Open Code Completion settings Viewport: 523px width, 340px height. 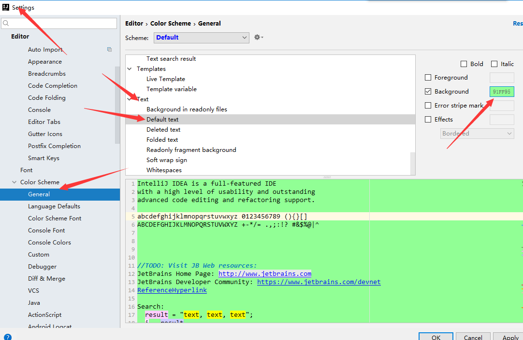53,86
